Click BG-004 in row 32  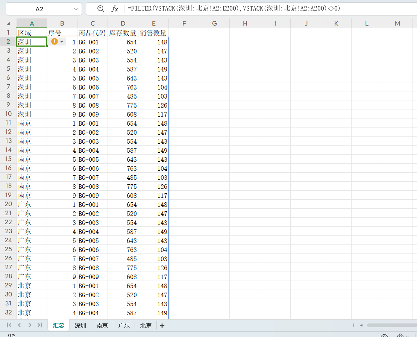pyautogui.click(x=92, y=313)
